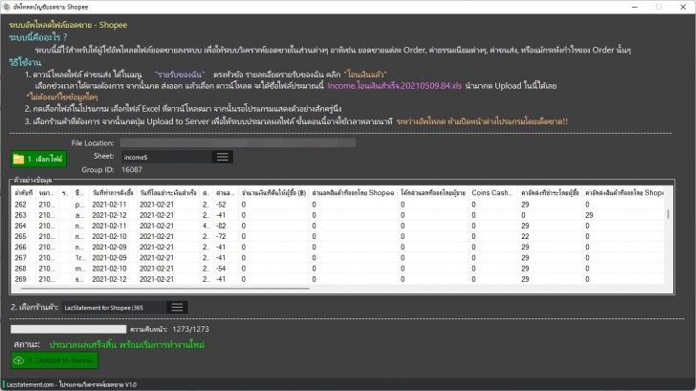Select row 262 in the data table
Image resolution: width=696 pixels, height=391 pixels.
pos(338,205)
